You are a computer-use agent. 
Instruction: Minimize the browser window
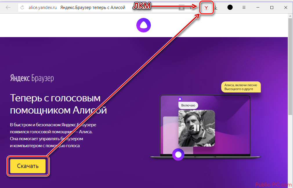click(258, 8)
